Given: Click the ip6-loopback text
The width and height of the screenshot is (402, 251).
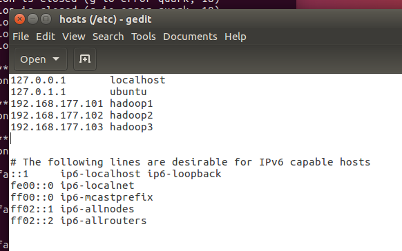Looking at the screenshot, I should 184,174.
